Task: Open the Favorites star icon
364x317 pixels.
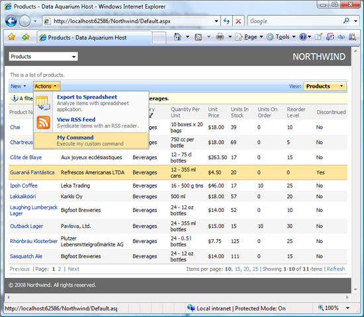Action: pyautogui.click(x=11, y=37)
